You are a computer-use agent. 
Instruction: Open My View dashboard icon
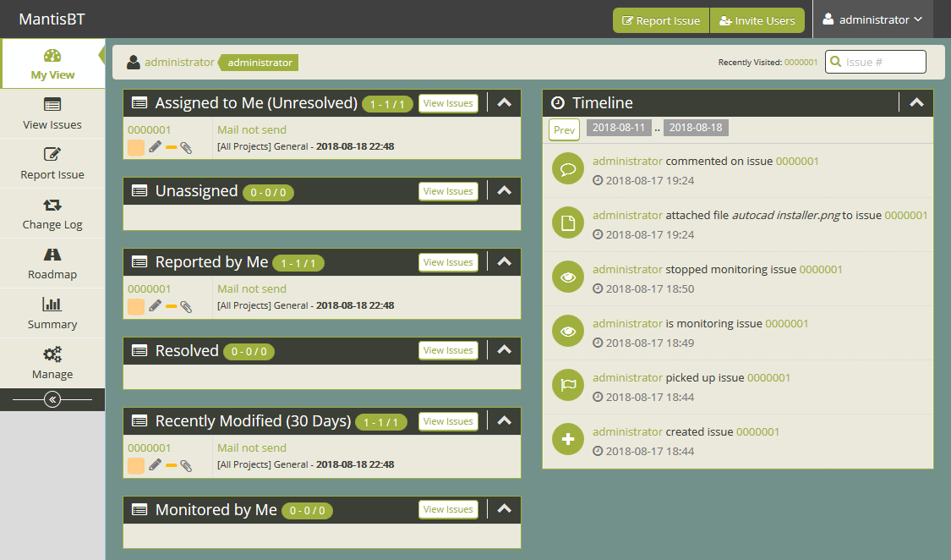pyautogui.click(x=52, y=56)
